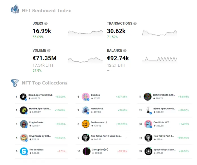Open The Sandbox collection logo
Image resolution: width=197 pixels, height=165 pixels.
click(24, 151)
